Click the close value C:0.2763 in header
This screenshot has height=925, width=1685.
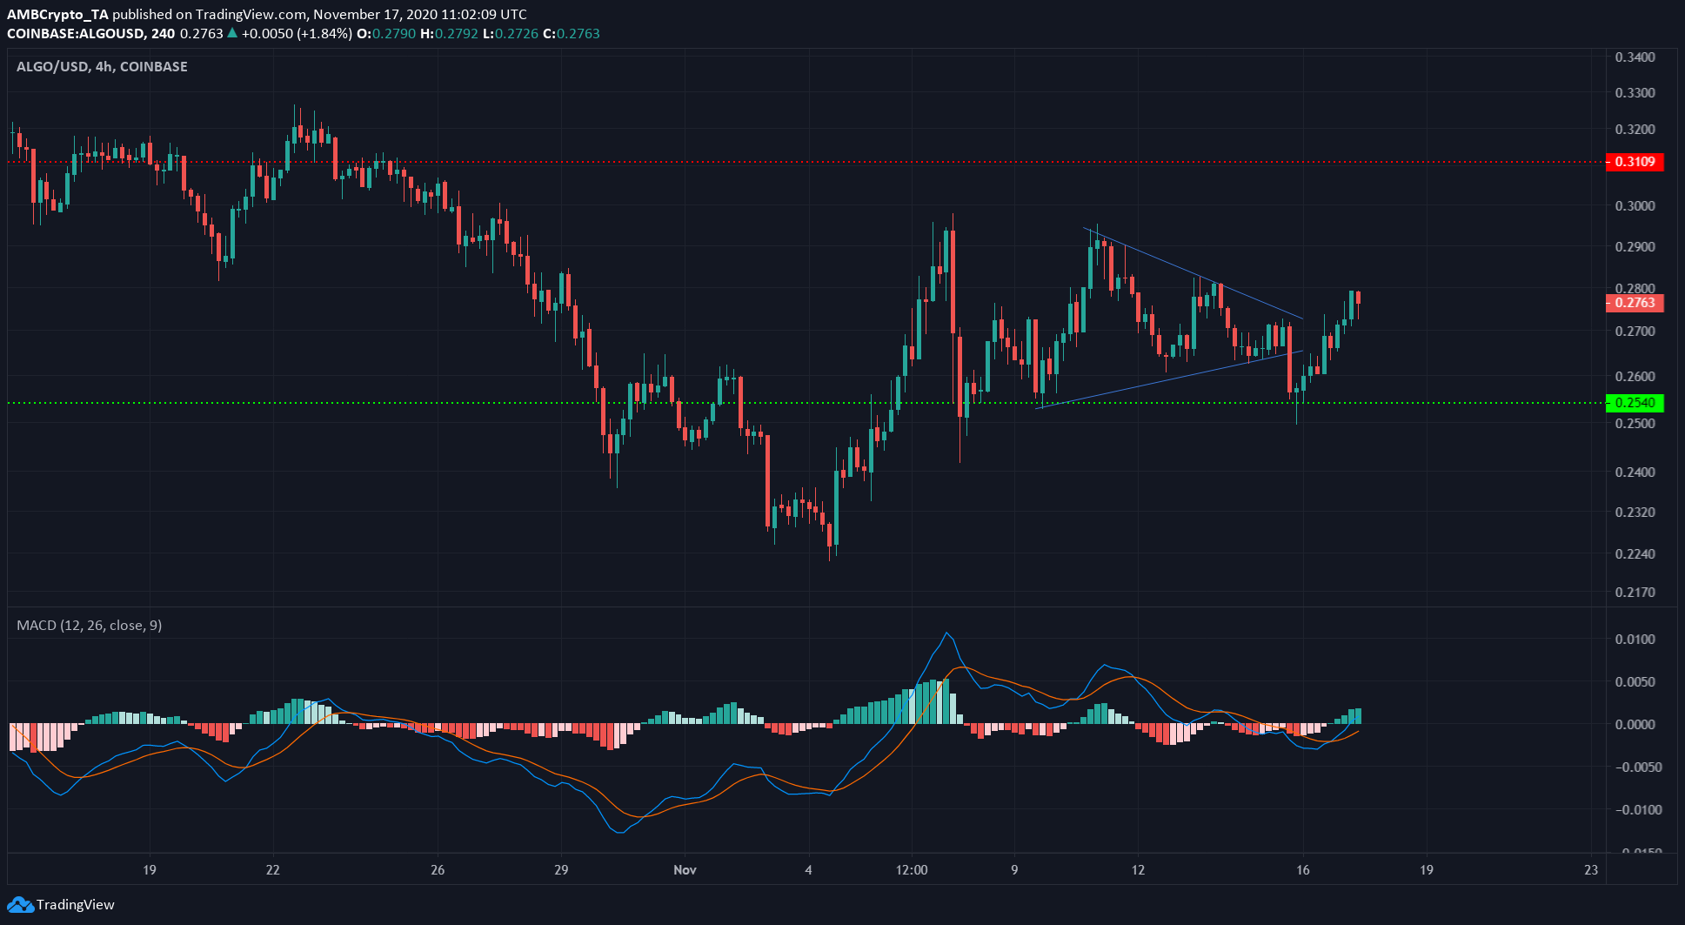pyautogui.click(x=572, y=34)
